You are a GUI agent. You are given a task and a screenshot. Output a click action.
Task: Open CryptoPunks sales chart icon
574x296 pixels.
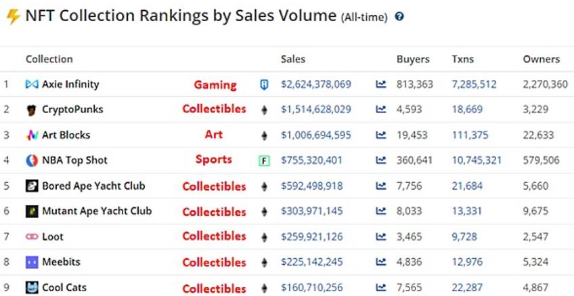[x=381, y=109]
